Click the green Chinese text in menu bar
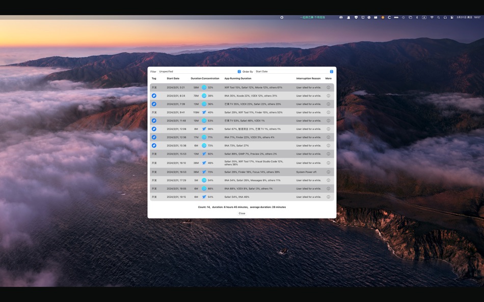This screenshot has height=302, width=484. tap(312, 18)
